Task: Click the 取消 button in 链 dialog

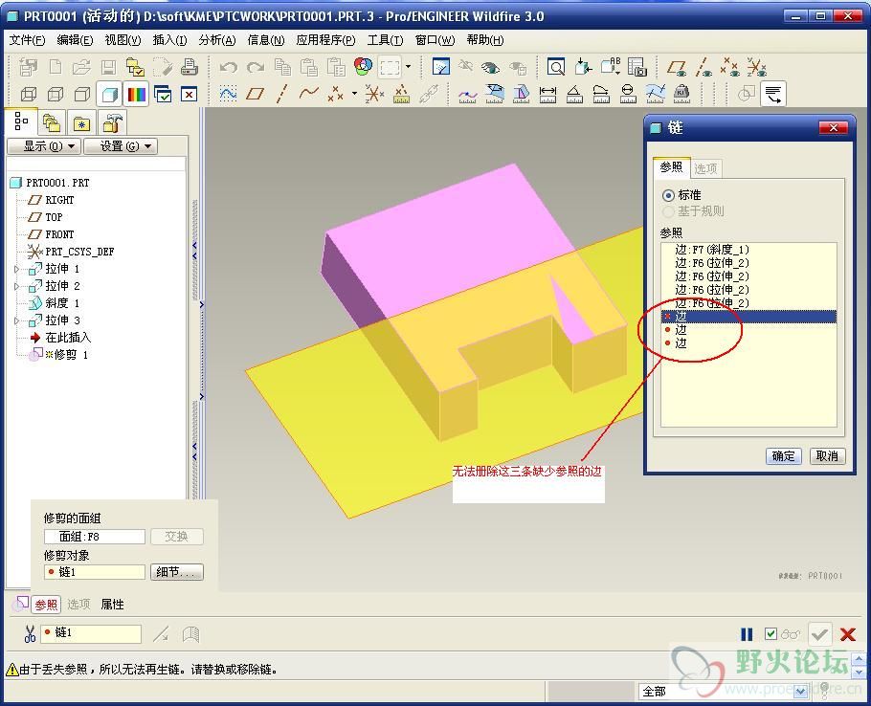Action: coord(827,456)
